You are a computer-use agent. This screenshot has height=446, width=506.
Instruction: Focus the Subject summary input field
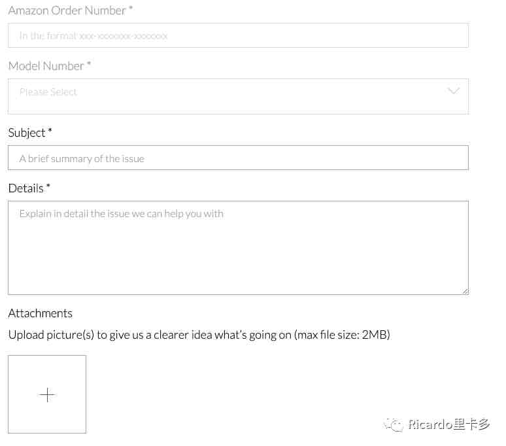(238, 158)
